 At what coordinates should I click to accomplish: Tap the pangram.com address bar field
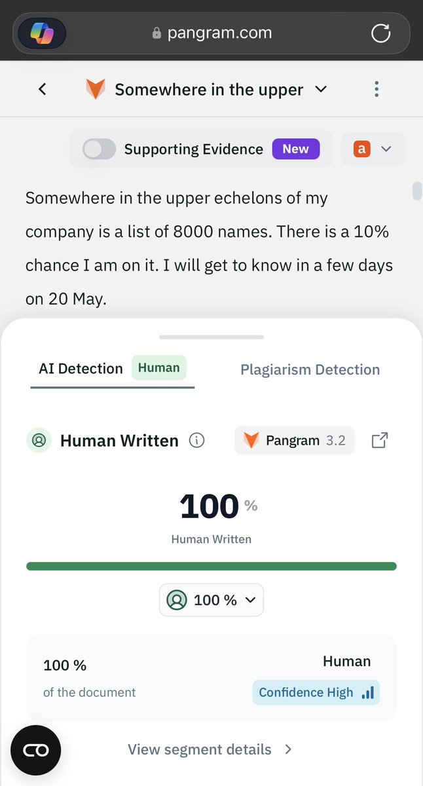211,33
